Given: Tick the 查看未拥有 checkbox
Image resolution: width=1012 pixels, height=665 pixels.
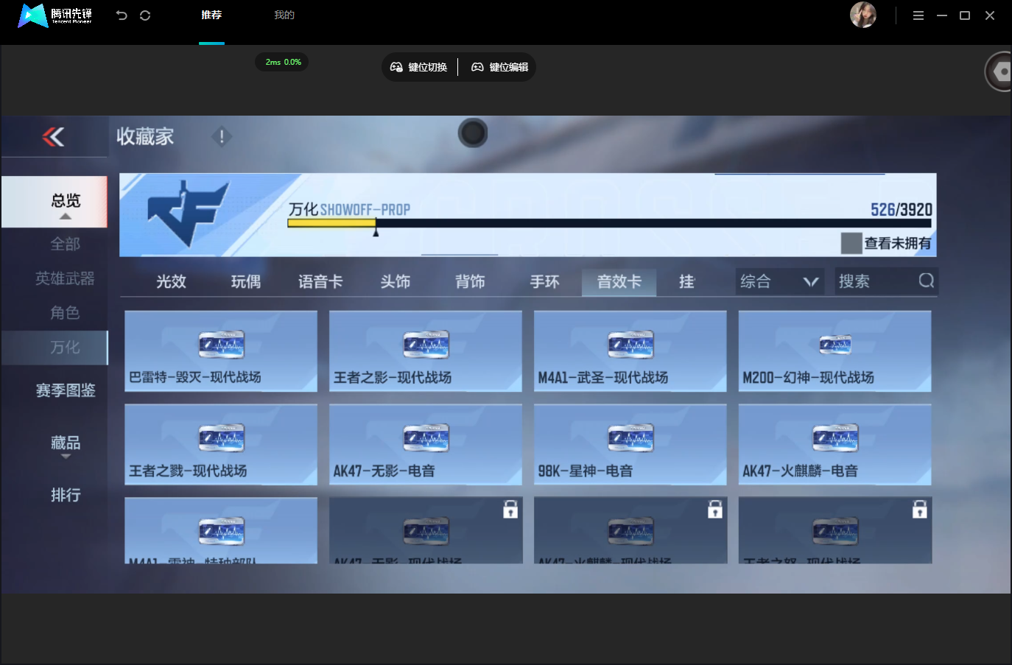Looking at the screenshot, I should click(x=851, y=243).
